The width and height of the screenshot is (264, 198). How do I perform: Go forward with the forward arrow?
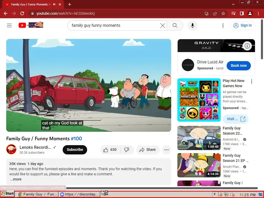pyautogui.click(x=14, y=13)
